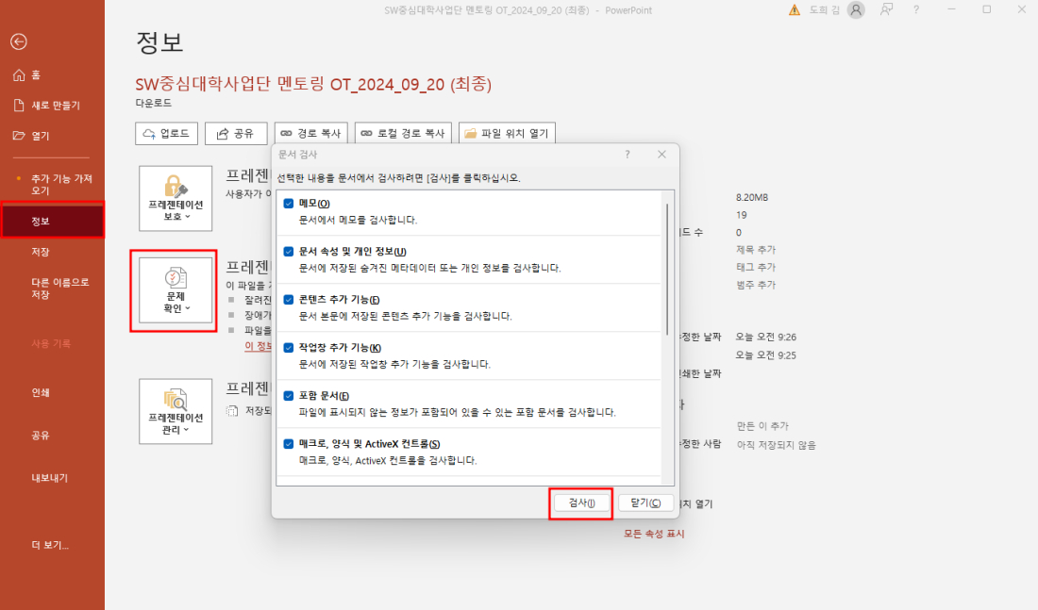Click the user account avatar icon
This screenshot has width=1038, height=610.
(856, 10)
